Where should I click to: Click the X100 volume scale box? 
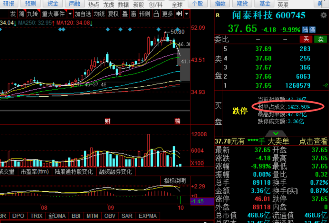coord(197,163)
